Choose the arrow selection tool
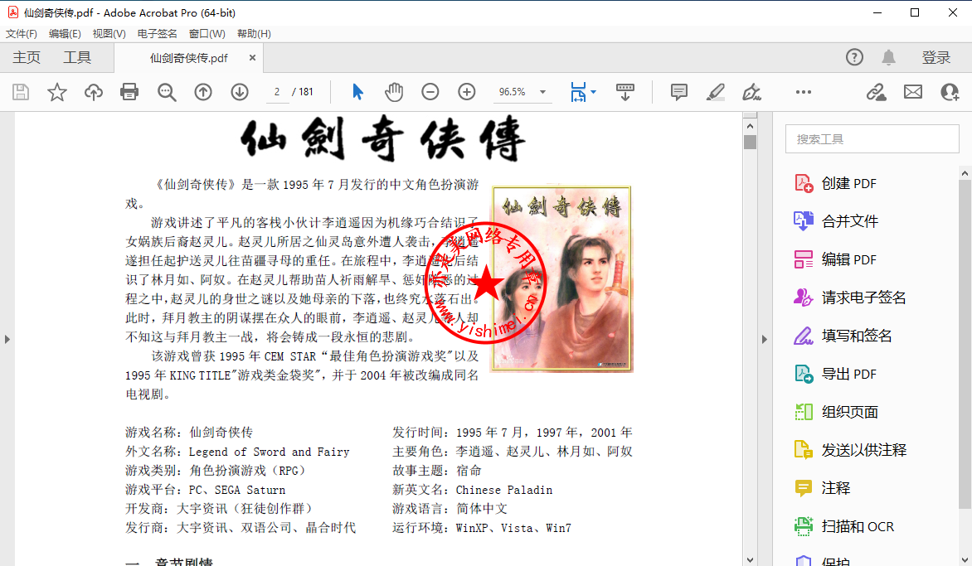This screenshot has width=972, height=566. 357,92
